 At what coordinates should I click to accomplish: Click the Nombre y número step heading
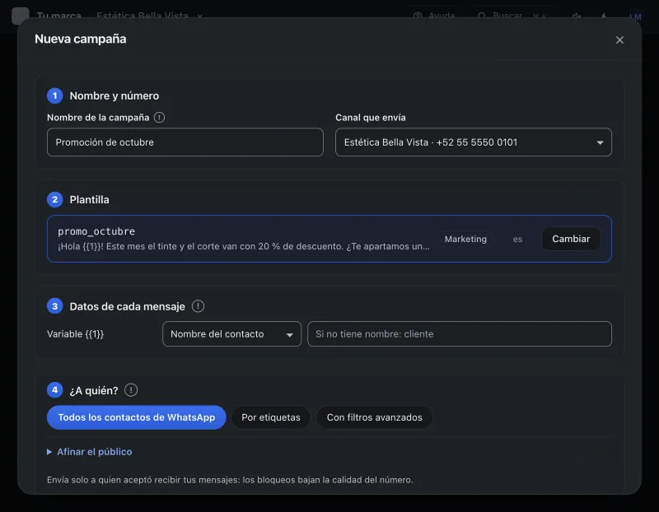[115, 95]
